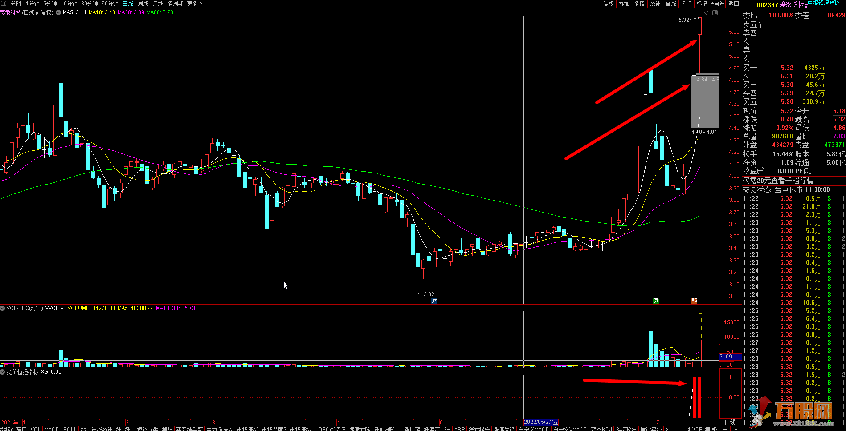Switch to 分时 chart

click(16, 4)
